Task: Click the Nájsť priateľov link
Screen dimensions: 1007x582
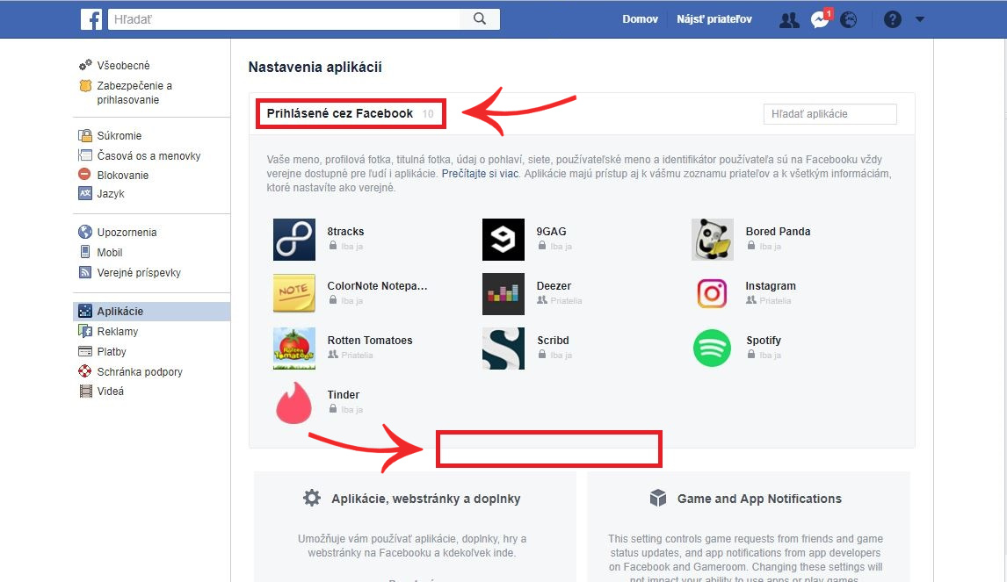Action: (x=714, y=19)
